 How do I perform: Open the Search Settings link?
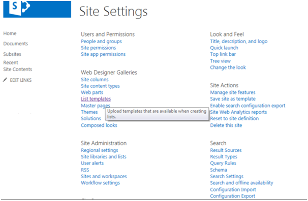227,176
